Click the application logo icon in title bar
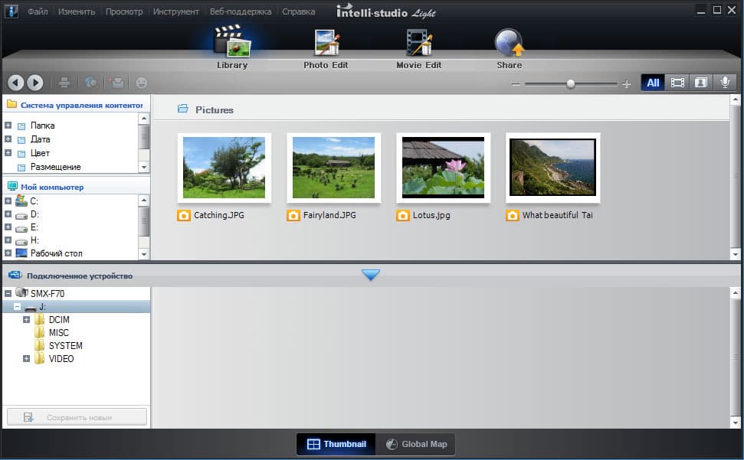This screenshot has width=744, height=460. (11, 11)
